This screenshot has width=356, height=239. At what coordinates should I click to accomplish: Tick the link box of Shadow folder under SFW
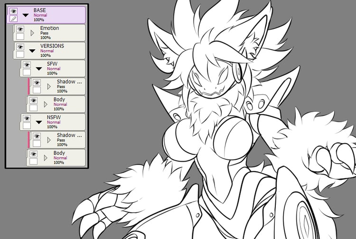pyautogui.click(x=37, y=90)
